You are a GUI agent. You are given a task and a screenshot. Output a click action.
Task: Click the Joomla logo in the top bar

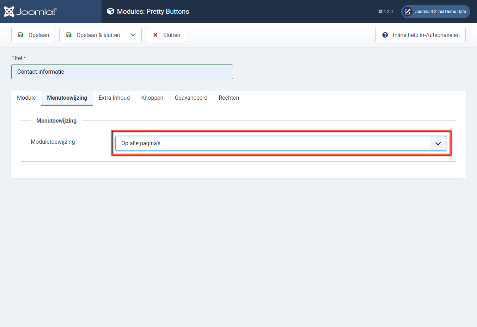(x=30, y=11)
